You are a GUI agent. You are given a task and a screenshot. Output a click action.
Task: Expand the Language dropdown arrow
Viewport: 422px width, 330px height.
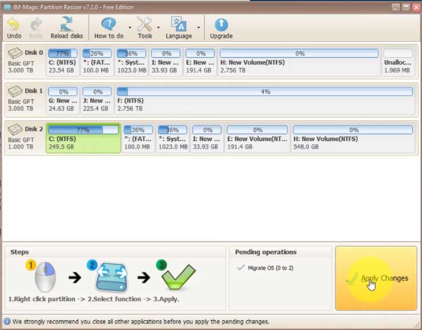pyautogui.click(x=198, y=27)
